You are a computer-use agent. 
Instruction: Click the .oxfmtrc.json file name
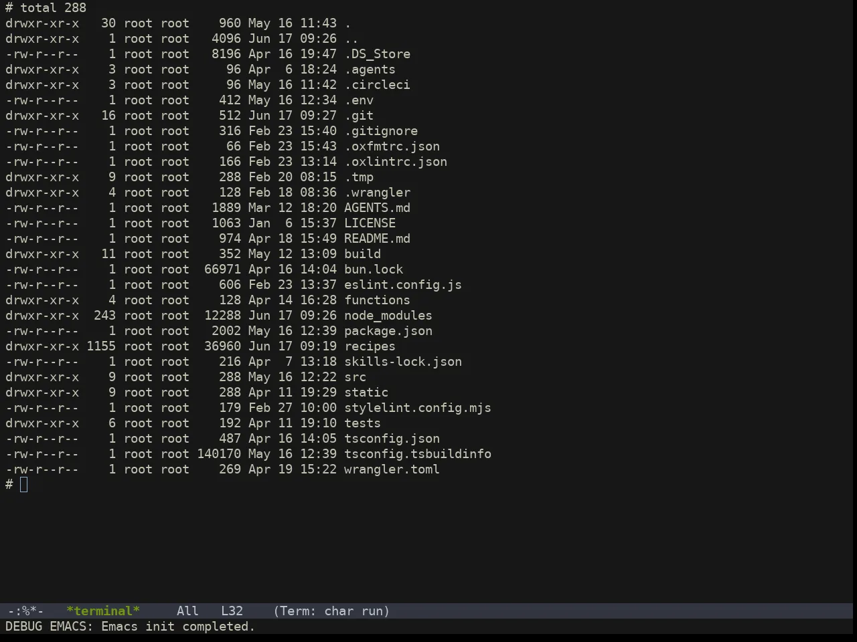(392, 146)
